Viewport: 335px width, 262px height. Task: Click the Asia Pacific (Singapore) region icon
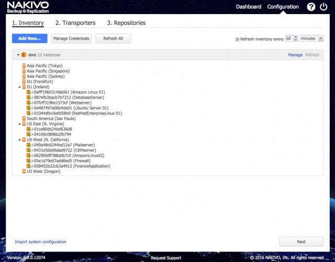click(x=24, y=71)
